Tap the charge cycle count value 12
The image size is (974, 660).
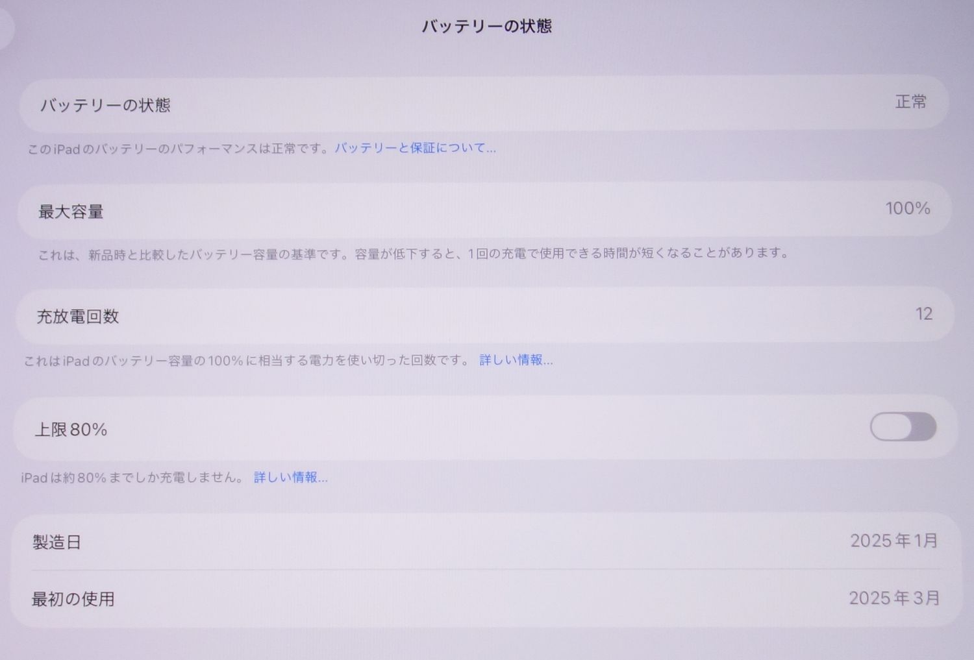pyautogui.click(x=923, y=314)
